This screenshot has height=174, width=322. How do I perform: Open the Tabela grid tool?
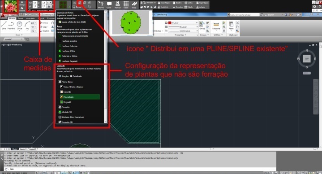[126, 5]
